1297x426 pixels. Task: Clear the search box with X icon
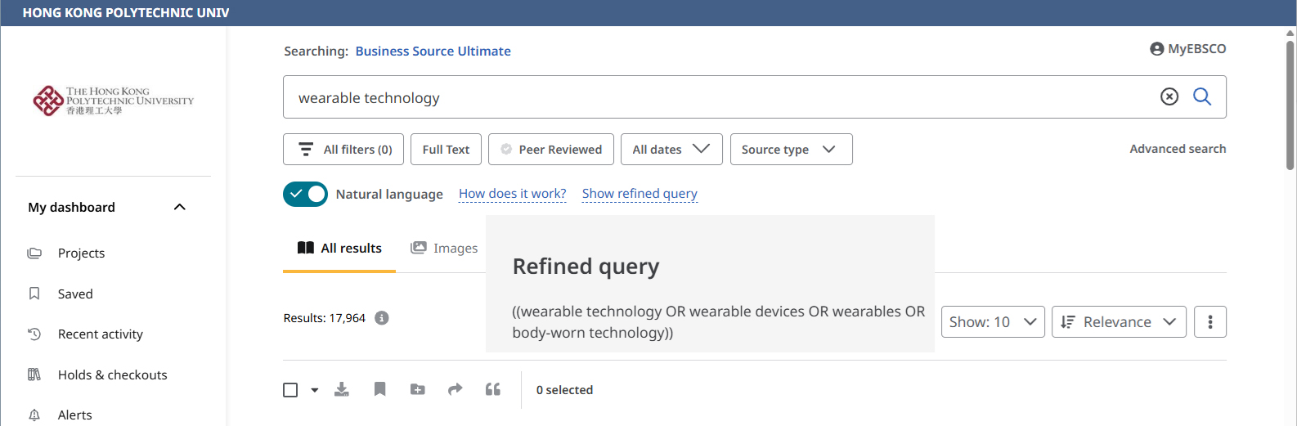tap(1169, 96)
